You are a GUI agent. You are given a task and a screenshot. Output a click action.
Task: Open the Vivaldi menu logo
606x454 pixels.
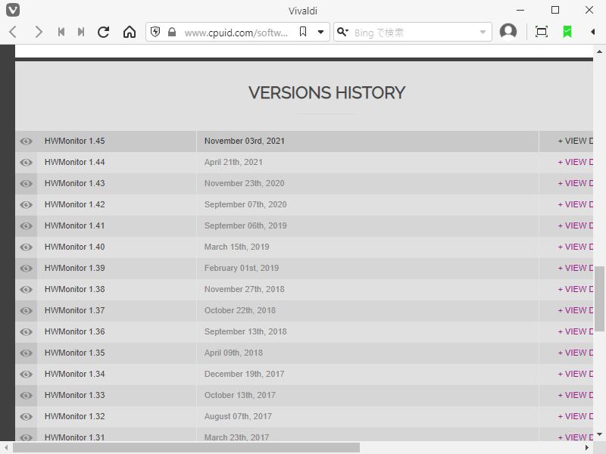coord(13,10)
